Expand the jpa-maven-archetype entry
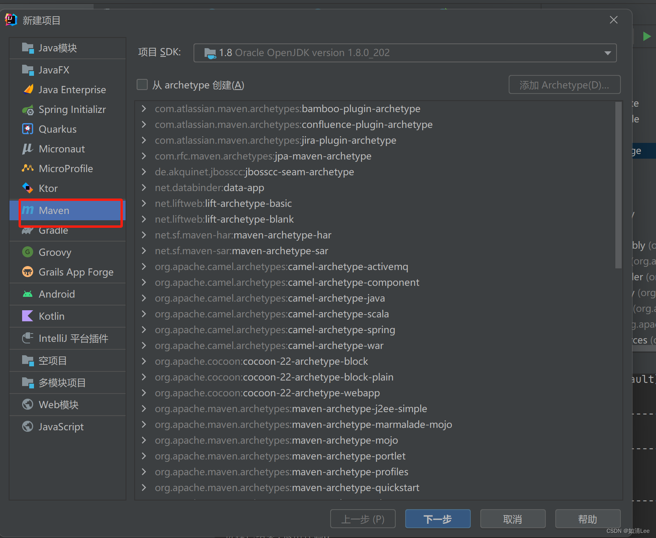The width and height of the screenshot is (656, 538). pos(144,156)
